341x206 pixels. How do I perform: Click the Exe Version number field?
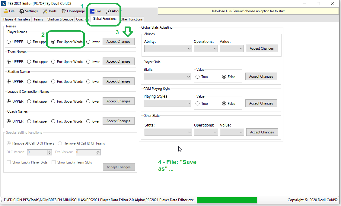click(88, 152)
